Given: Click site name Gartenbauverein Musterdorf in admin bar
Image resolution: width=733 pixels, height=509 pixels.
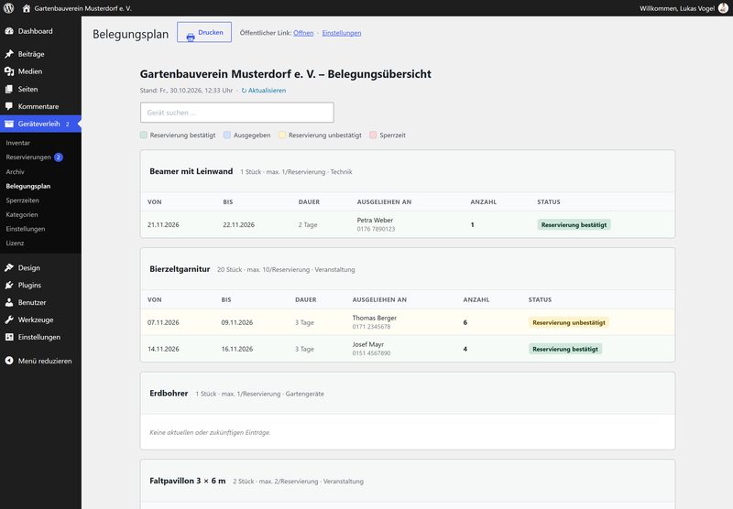Looking at the screenshot, I should tap(82, 8).
